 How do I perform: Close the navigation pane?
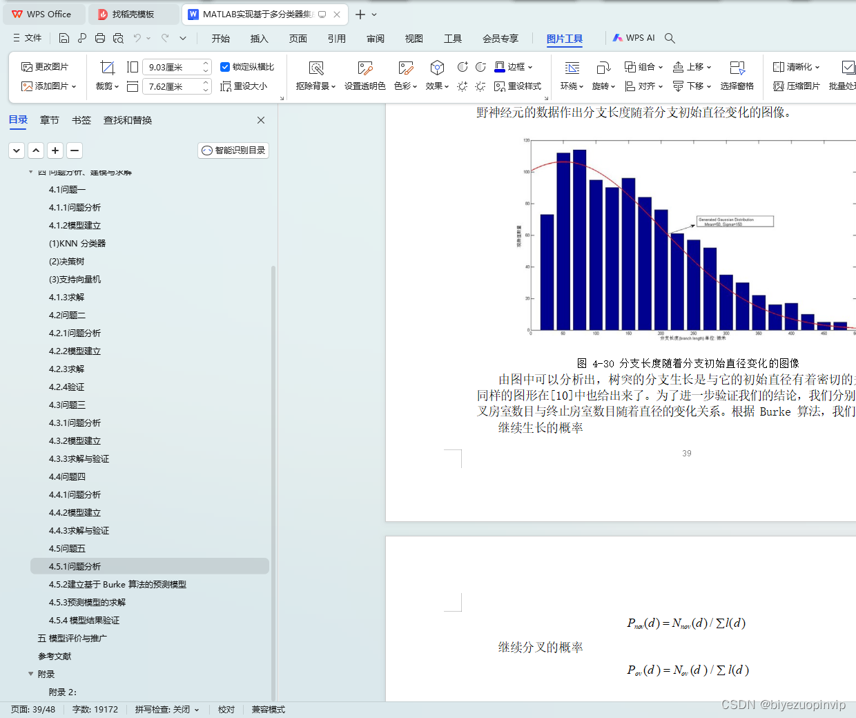(x=261, y=120)
